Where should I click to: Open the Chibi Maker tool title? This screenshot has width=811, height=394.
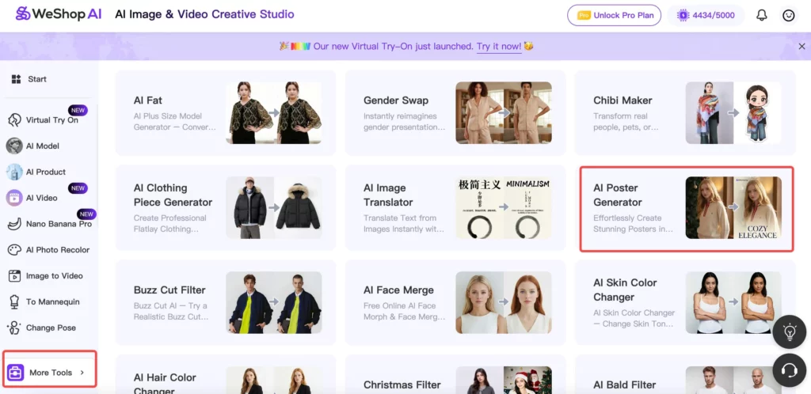(623, 100)
